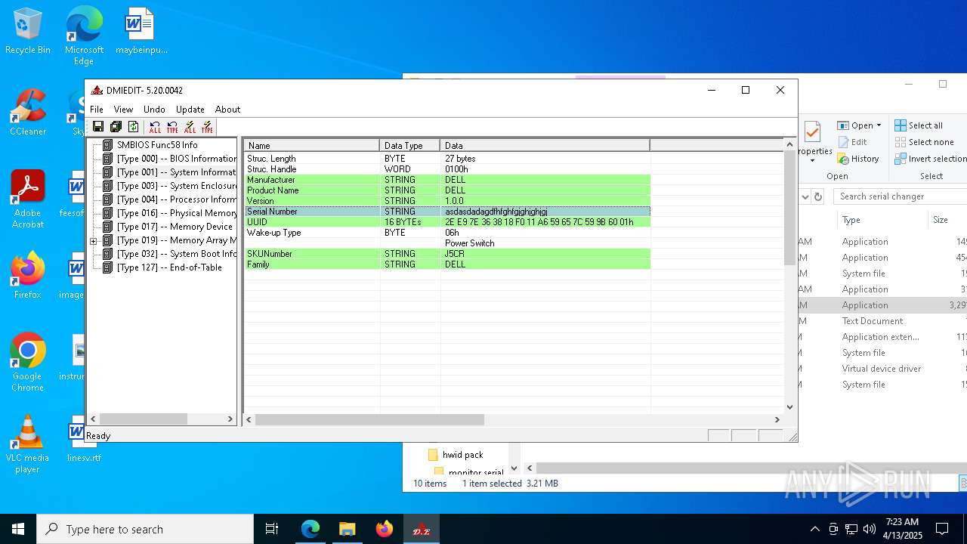Select the Serial Number row

(x=447, y=212)
